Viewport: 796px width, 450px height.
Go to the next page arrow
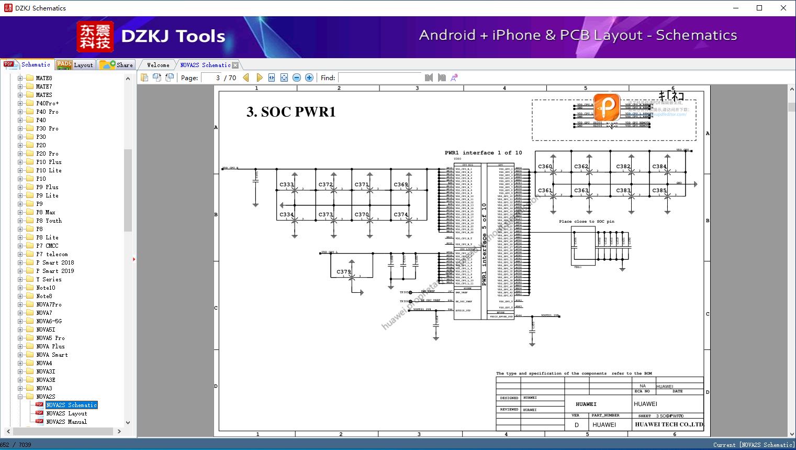259,78
